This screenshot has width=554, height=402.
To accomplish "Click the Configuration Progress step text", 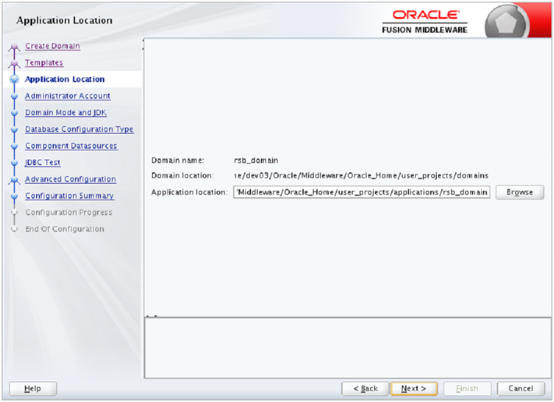I will tap(69, 213).
